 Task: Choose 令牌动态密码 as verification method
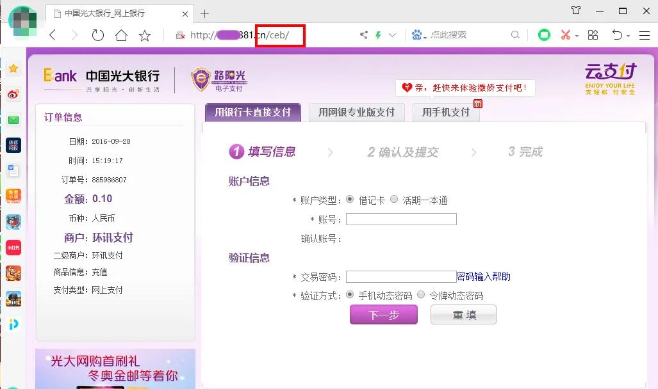(x=421, y=295)
